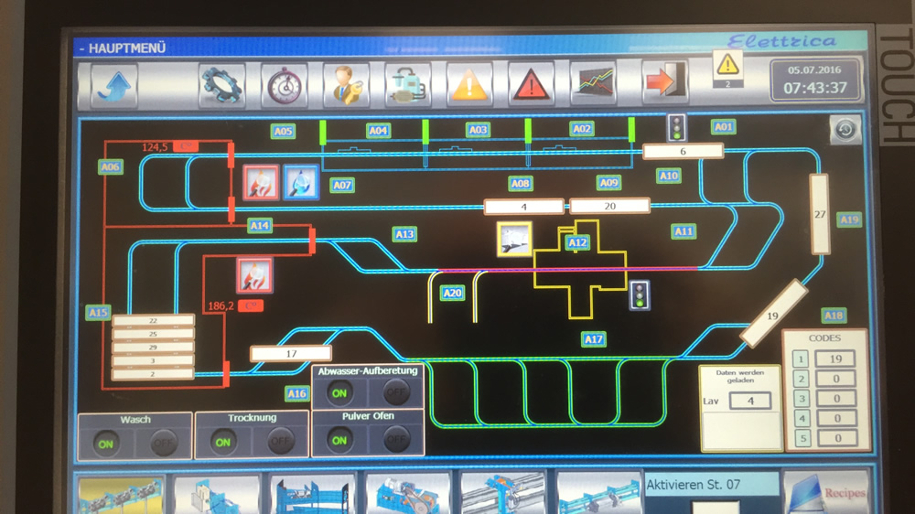The width and height of the screenshot is (915, 514).
Task: Turn Pulver Ofen OFF
Action: point(396,439)
